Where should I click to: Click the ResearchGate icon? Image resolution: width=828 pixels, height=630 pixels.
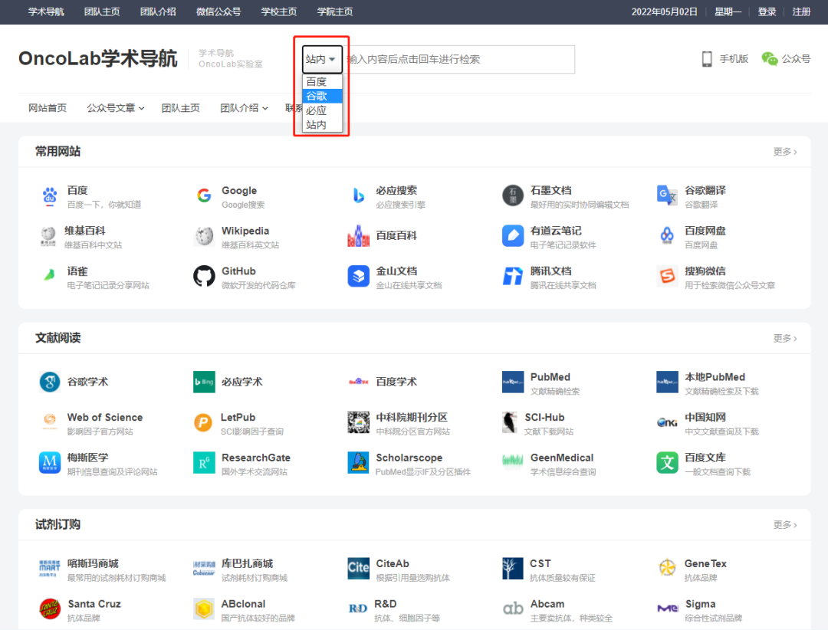(205, 463)
